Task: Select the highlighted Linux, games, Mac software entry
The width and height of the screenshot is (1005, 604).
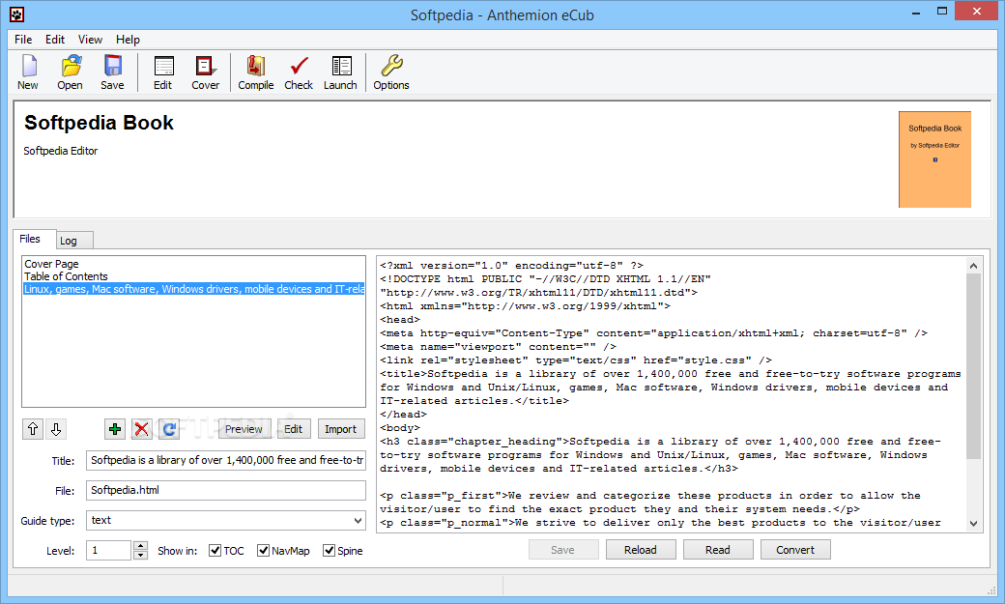Action: (193, 289)
